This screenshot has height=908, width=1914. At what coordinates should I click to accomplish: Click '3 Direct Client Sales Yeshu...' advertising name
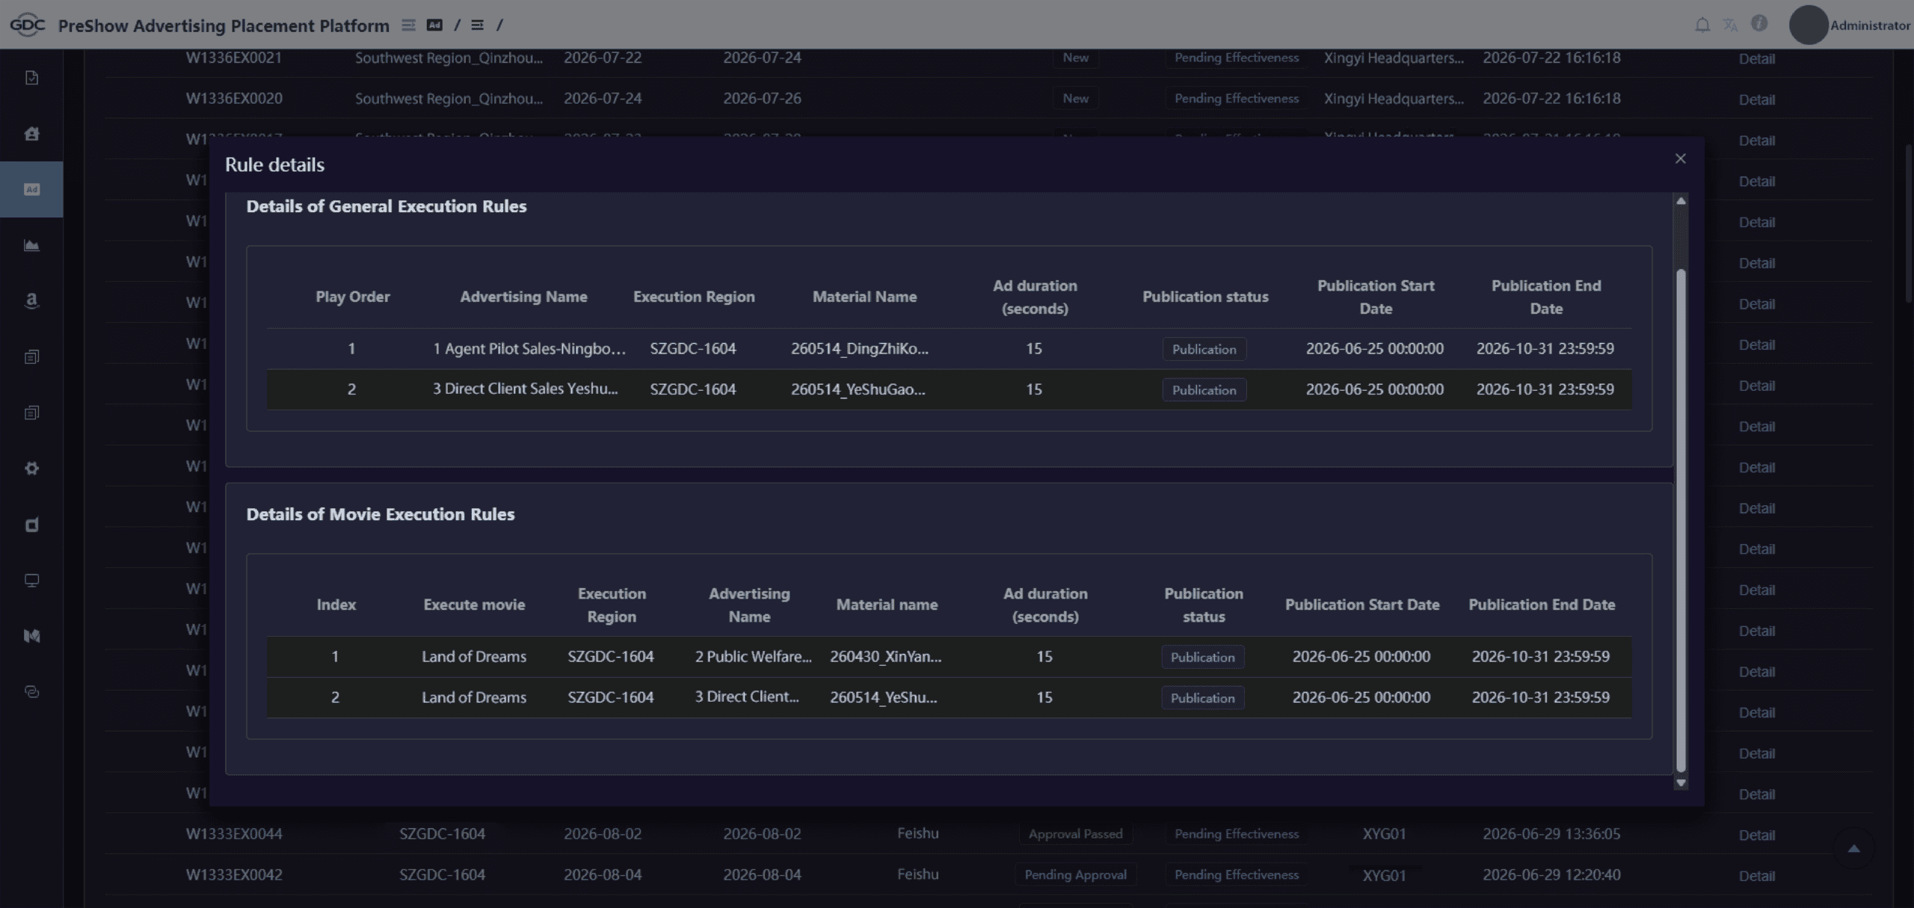[525, 389]
